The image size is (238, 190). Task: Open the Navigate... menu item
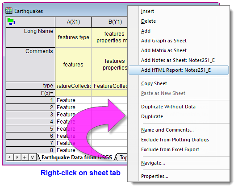[153, 163]
